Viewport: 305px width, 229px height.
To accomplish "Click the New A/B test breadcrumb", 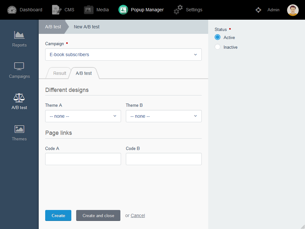I will (x=86, y=27).
